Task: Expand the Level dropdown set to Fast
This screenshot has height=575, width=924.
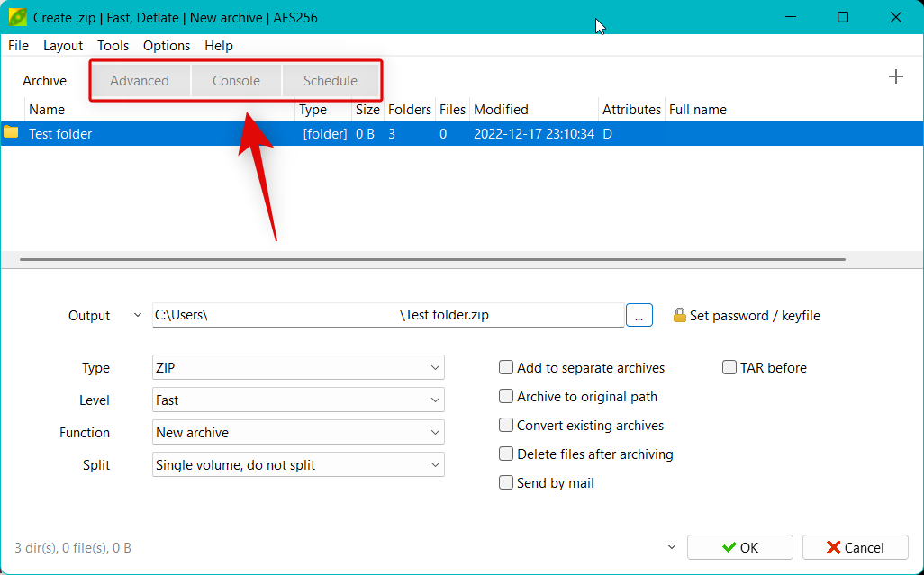Action: click(298, 400)
